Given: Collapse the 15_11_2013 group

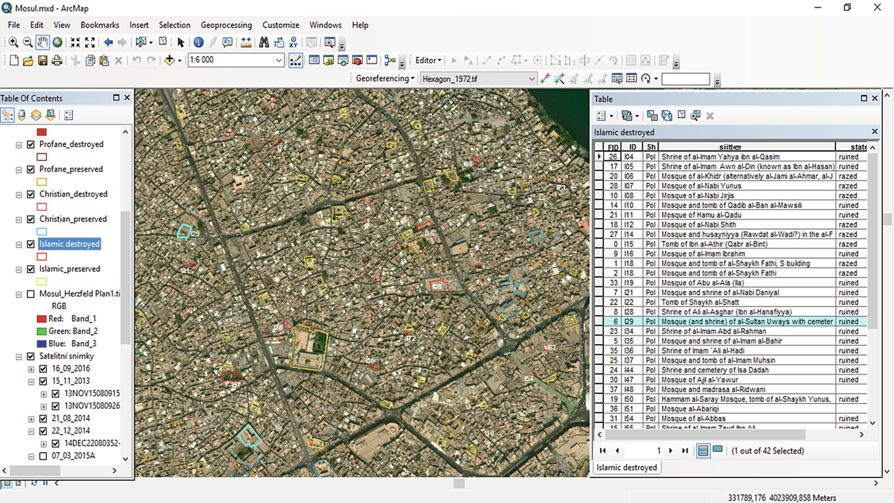Looking at the screenshot, I should (x=32, y=381).
